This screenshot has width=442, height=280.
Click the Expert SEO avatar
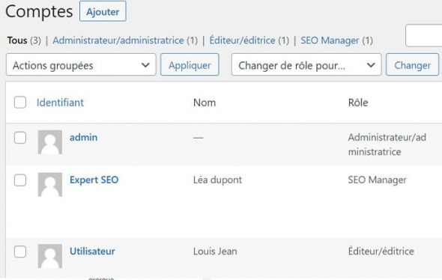50,184
